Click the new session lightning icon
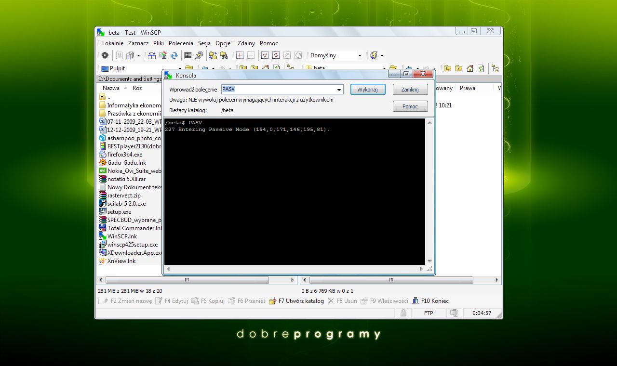 point(374,55)
